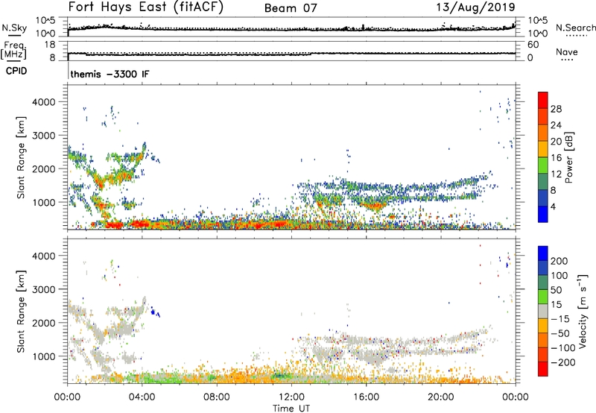Click the 'Slant Range [km]' label of the power plot

pos(21,158)
